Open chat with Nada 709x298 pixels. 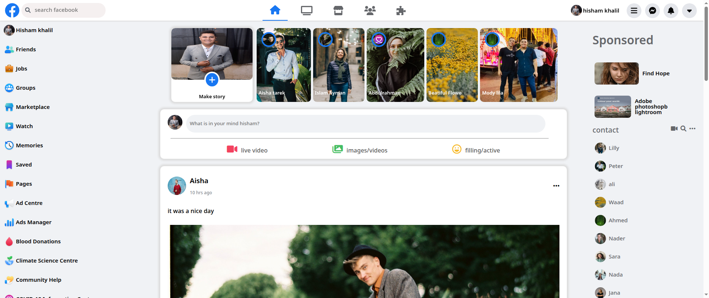click(x=609, y=275)
